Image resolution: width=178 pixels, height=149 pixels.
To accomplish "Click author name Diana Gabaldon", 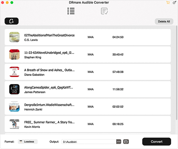I will (x=34, y=75).
